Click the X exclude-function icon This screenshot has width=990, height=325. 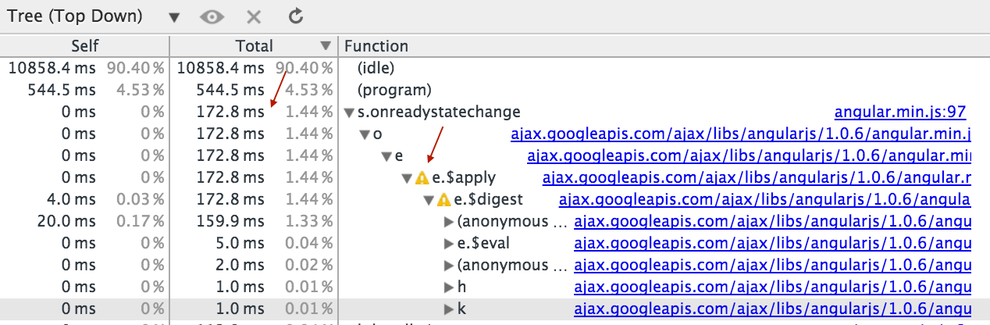[253, 16]
